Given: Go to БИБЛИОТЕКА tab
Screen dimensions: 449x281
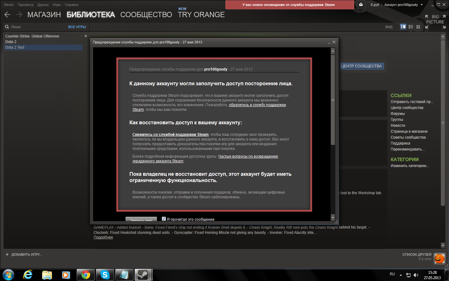Looking at the screenshot, I should [x=91, y=15].
